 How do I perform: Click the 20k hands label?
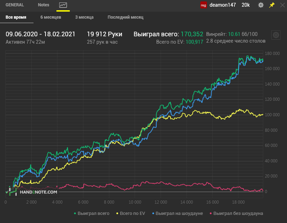pyautogui.click(x=246, y=5)
